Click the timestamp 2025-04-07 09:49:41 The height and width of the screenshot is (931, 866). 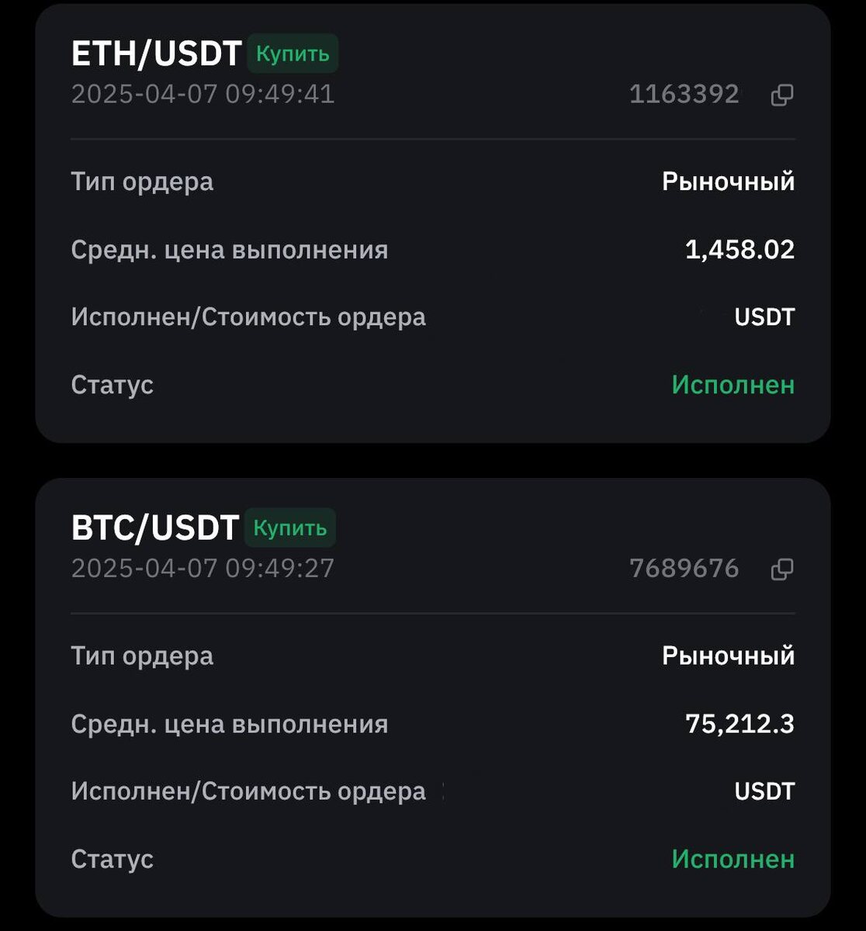(203, 95)
